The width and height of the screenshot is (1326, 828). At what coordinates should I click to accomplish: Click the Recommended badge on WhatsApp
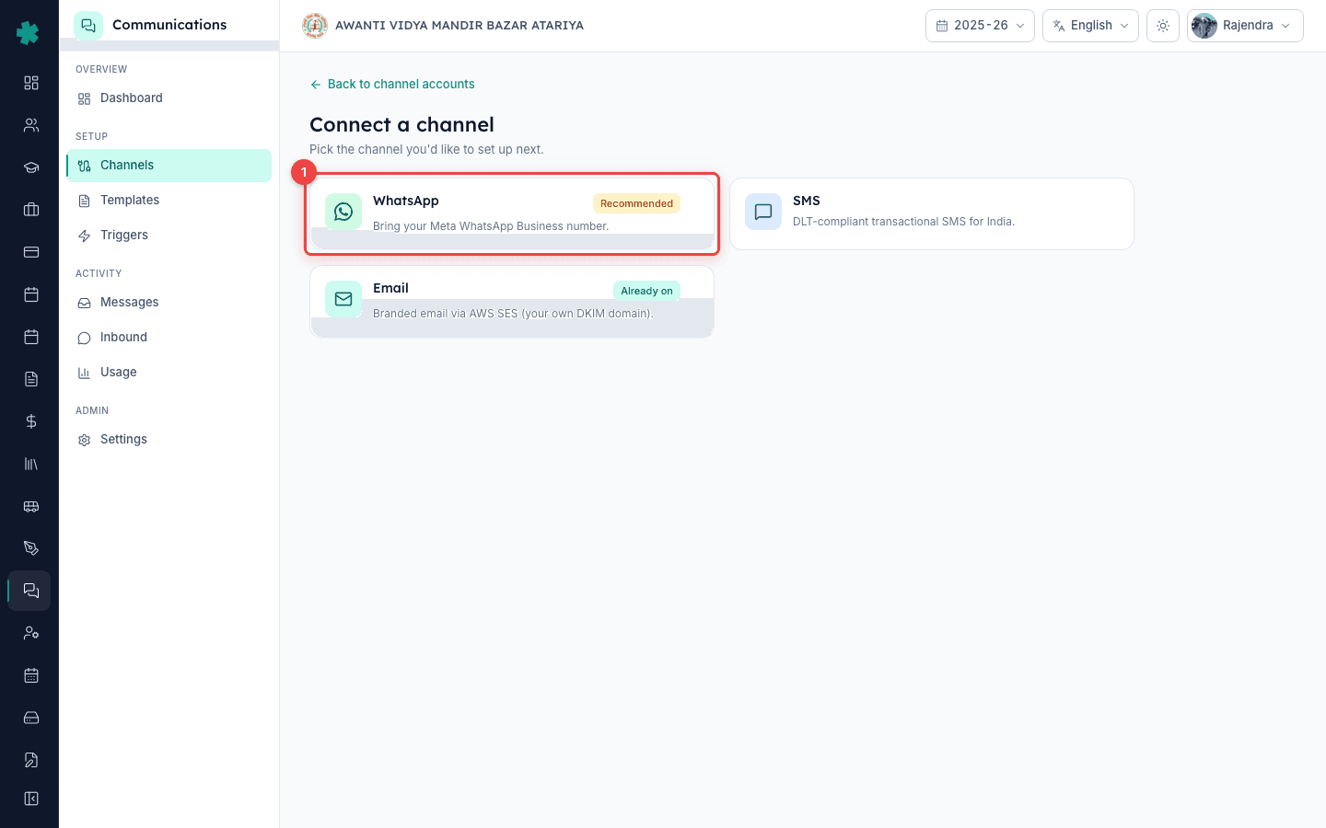pos(636,203)
